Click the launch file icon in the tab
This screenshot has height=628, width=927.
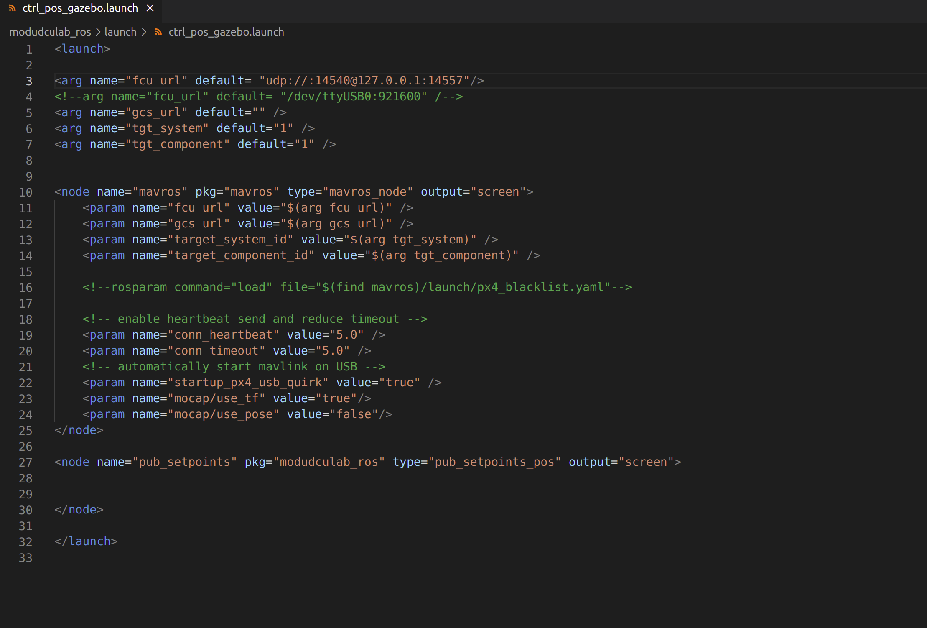(x=13, y=8)
